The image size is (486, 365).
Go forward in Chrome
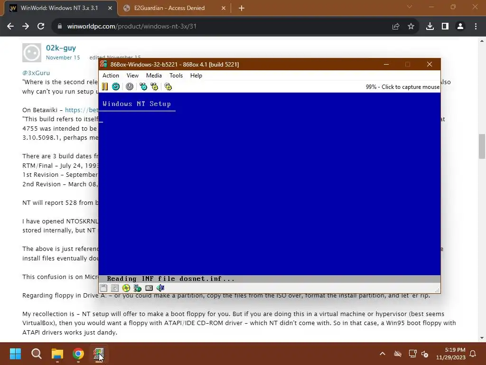(x=26, y=27)
